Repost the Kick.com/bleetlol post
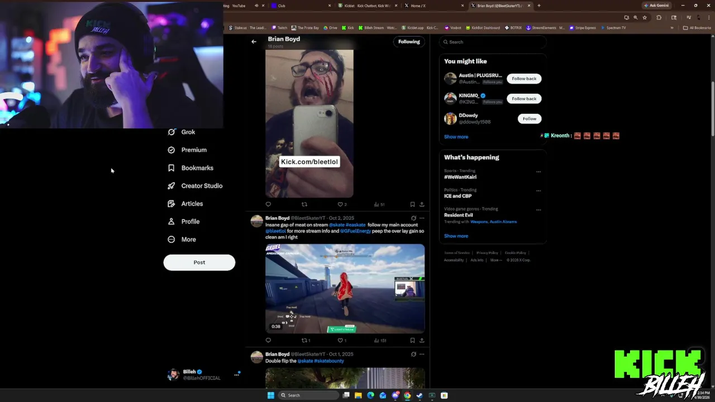715x402 pixels. 304,204
